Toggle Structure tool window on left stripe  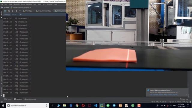pyautogui.click(x=1, y=80)
